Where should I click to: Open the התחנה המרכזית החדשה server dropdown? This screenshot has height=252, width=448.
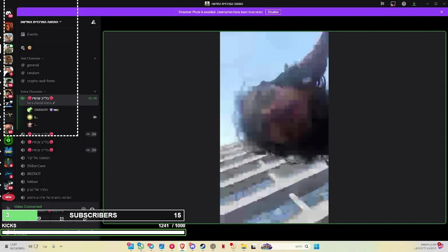tap(41, 22)
